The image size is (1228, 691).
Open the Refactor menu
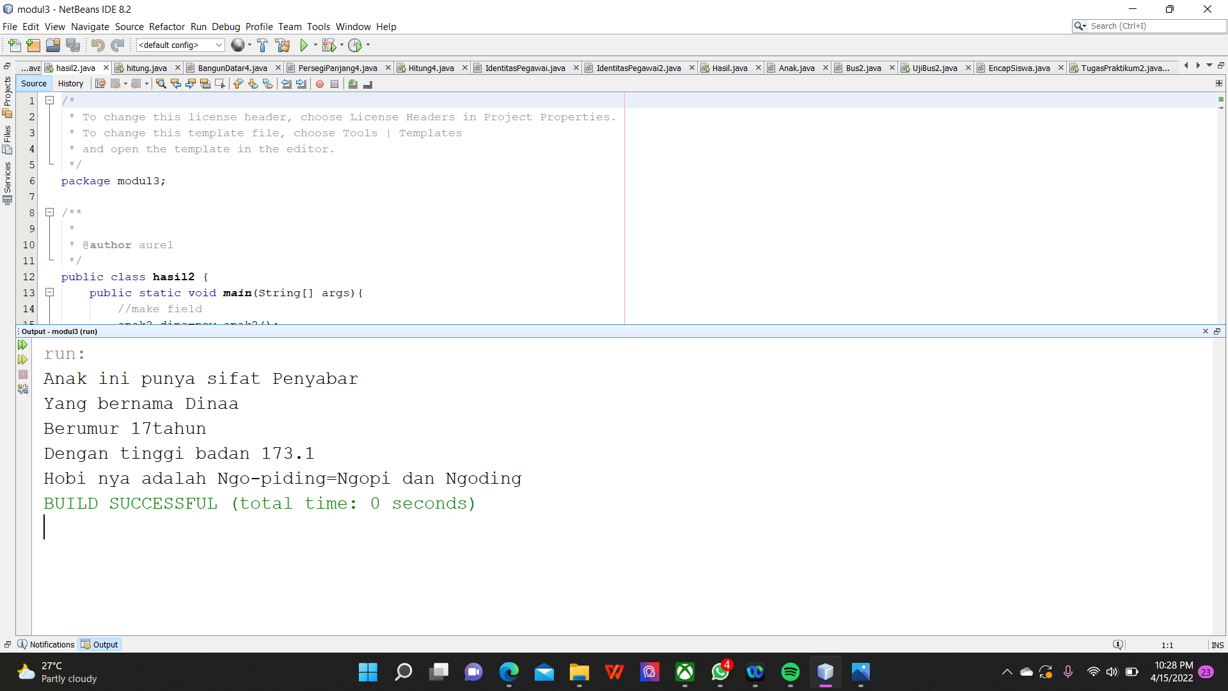(x=166, y=26)
